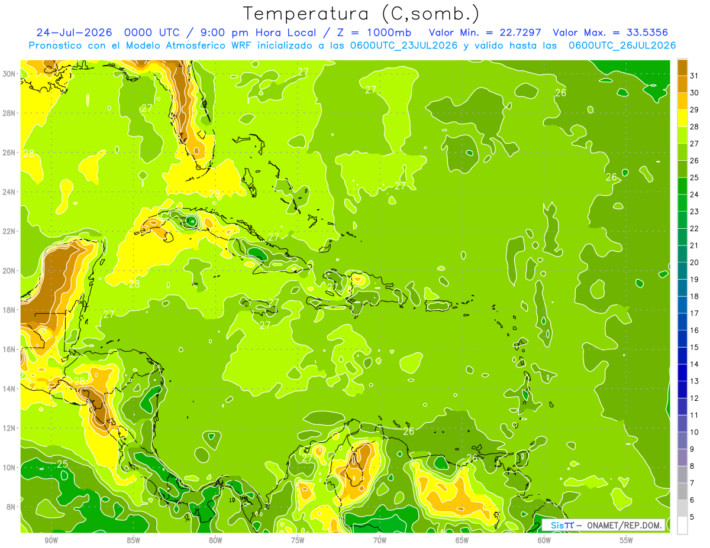The width and height of the screenshot is (710, 548).
Task: Click the "25" contour label on the map
Action: click(62, 464)
